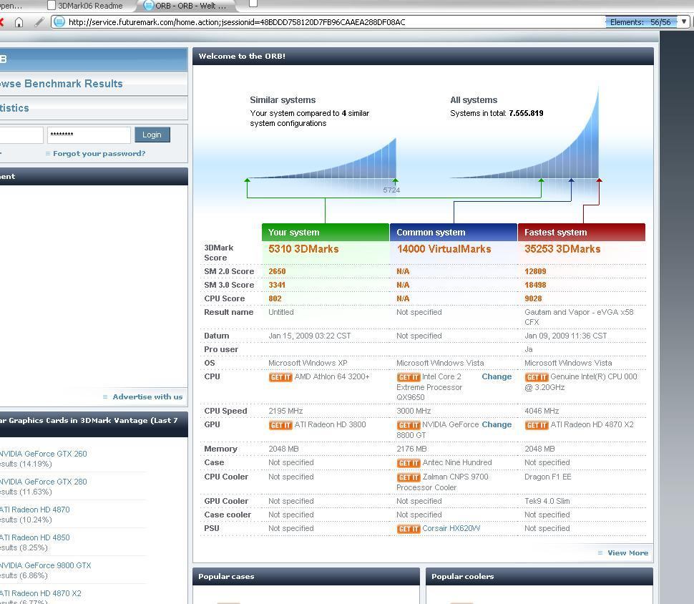Click the site icon inside the address bar

point(60,21)
